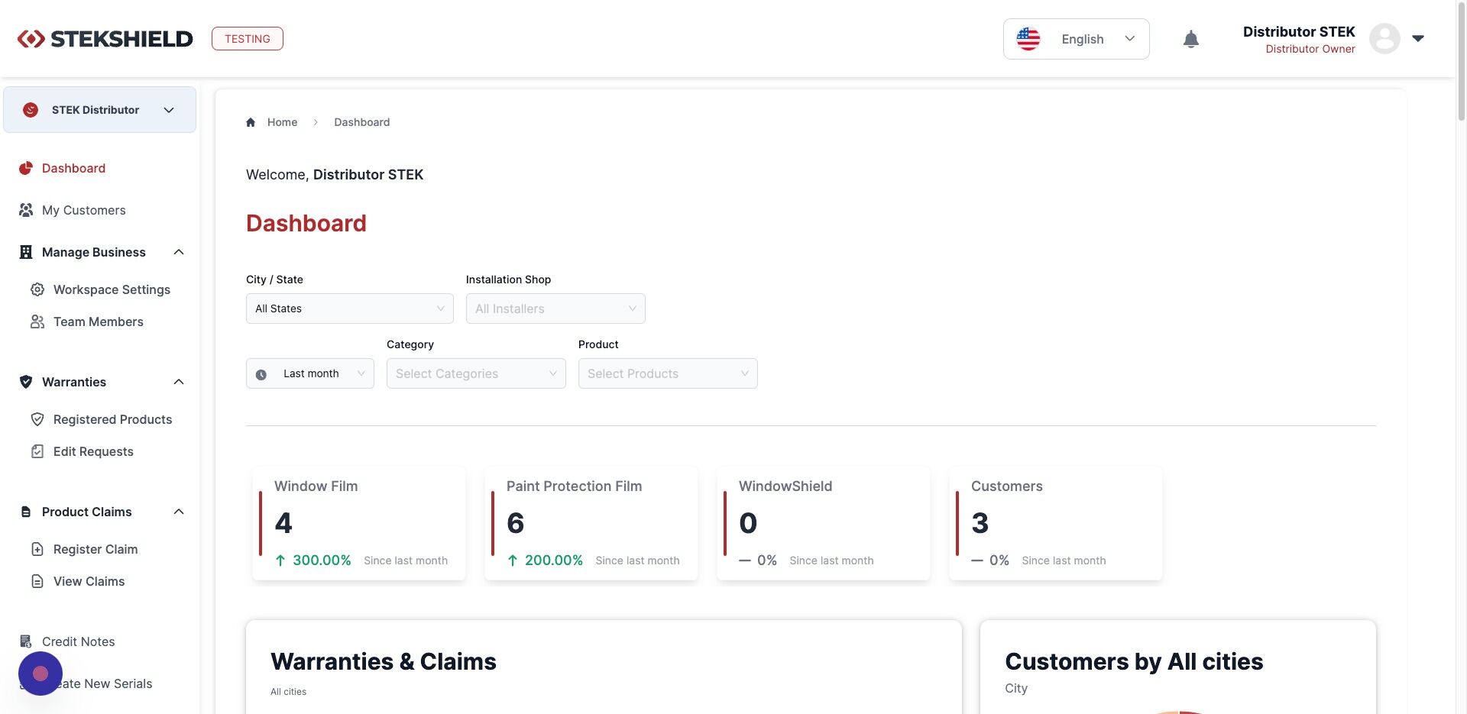
Task: Open the All Installers dropdown
Action: pos(555,309)
